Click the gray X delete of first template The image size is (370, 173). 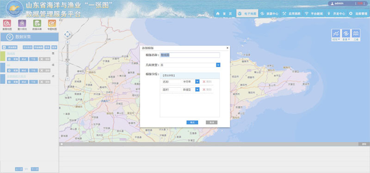(44, 59)
